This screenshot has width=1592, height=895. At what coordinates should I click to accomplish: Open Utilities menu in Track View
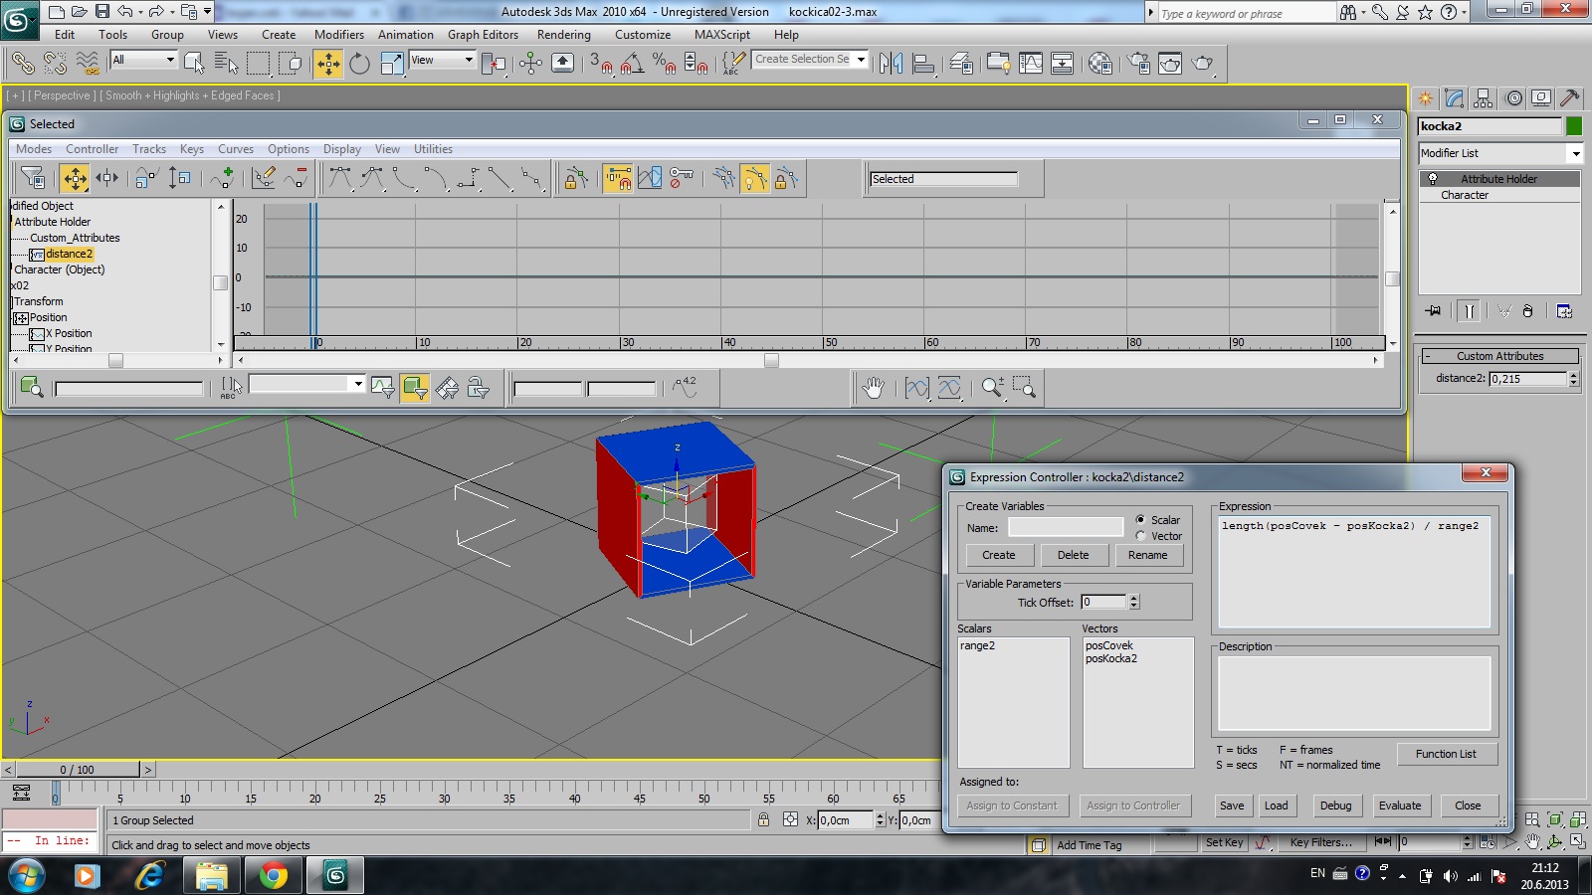[433, 149]
